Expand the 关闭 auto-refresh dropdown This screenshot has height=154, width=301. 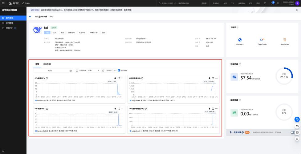(109, 71)
